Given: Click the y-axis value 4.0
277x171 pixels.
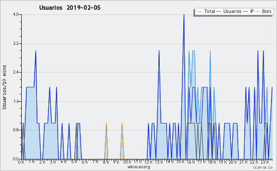Looking at the screenshot, I should (16, 14).
